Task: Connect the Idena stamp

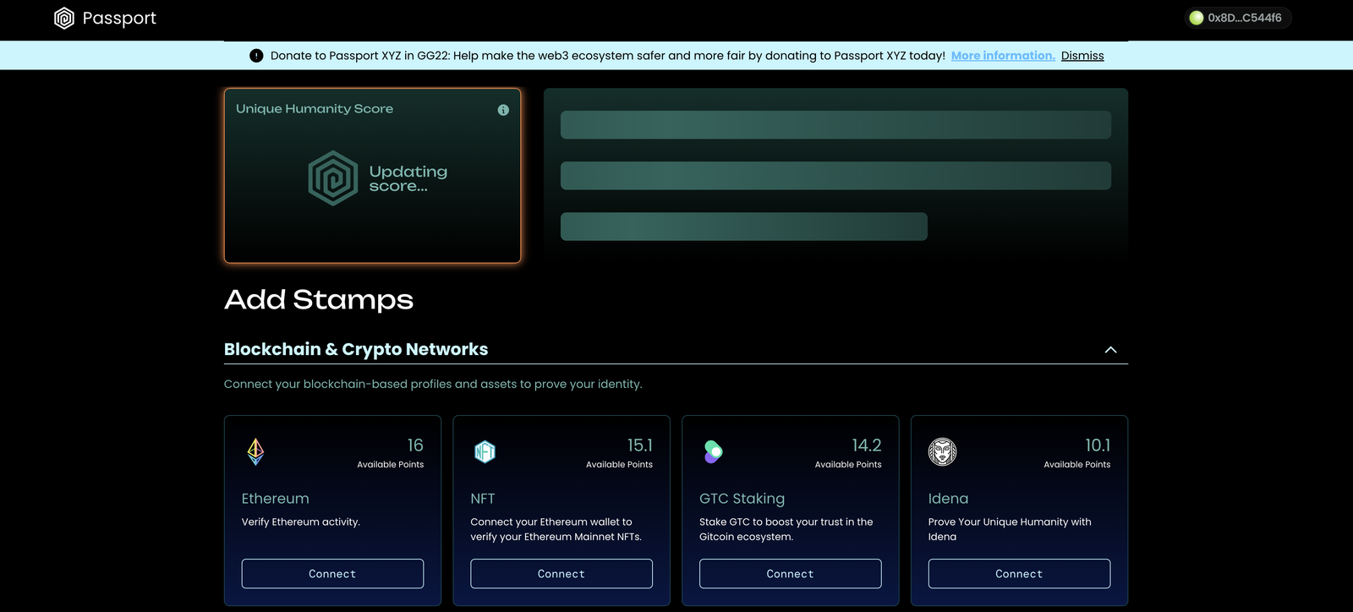Action: pyautogui.click(x=1019, y=574)
